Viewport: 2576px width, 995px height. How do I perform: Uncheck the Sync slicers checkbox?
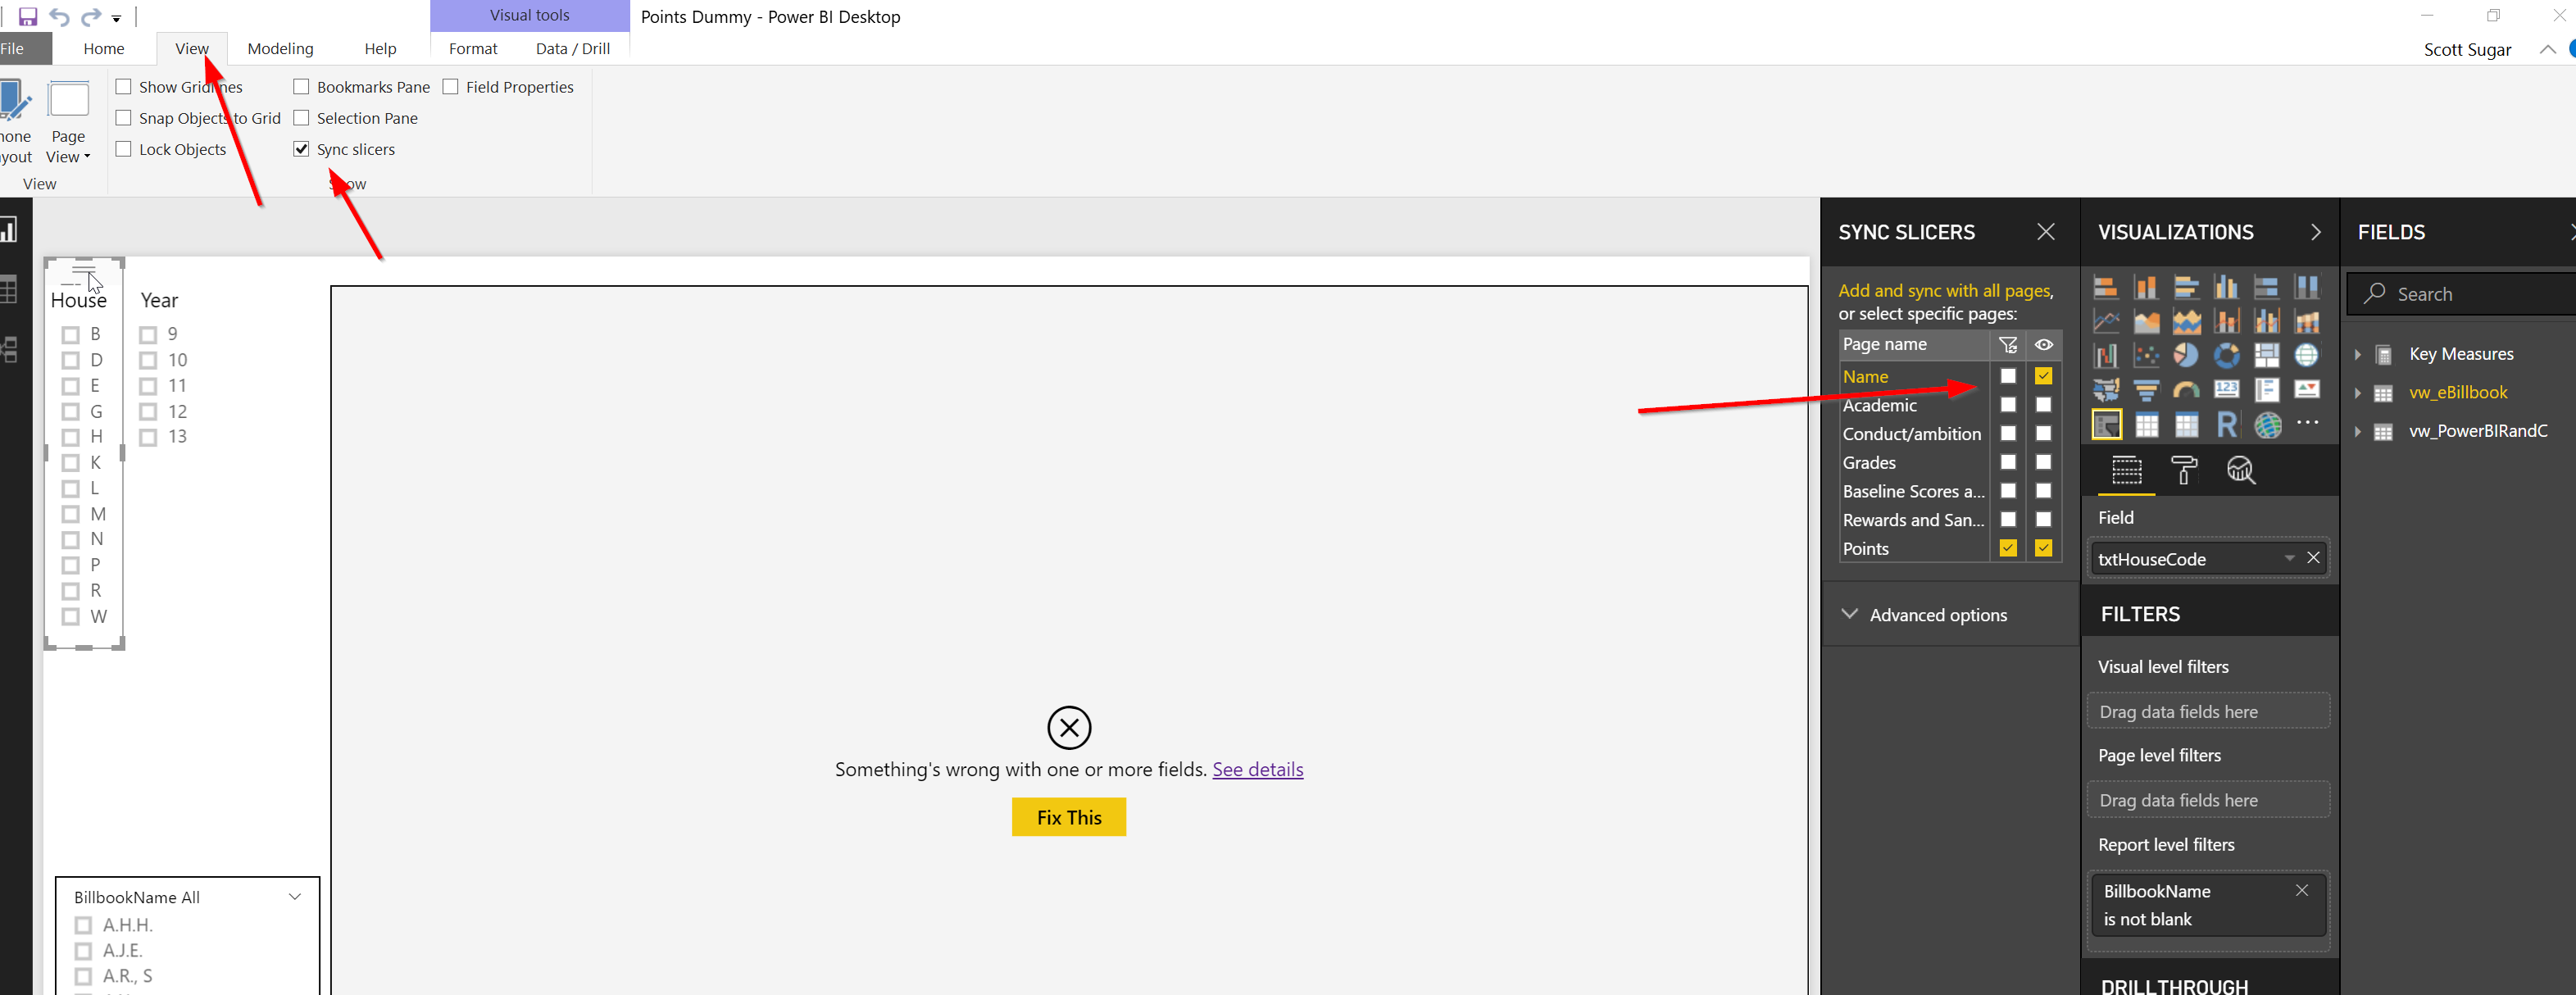click(301, 149)
